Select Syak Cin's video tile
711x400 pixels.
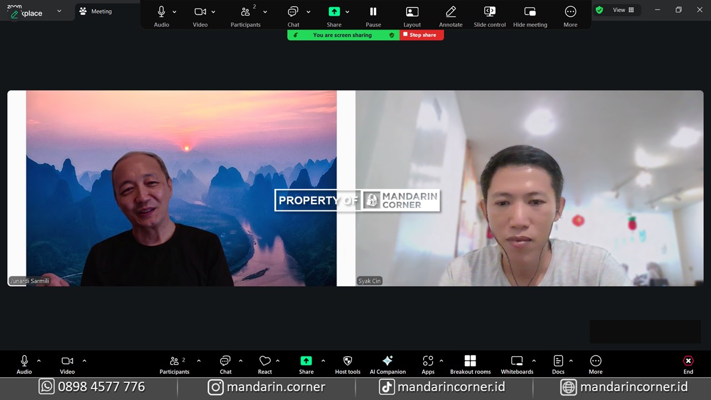[529, 188]
